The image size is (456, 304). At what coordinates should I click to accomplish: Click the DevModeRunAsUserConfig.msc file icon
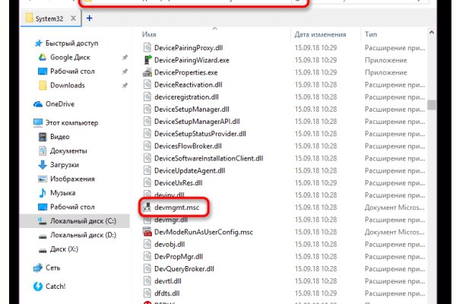coord(148,232)
